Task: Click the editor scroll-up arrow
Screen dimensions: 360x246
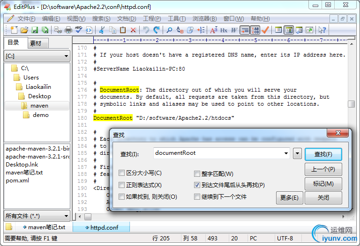Action: 351,44
